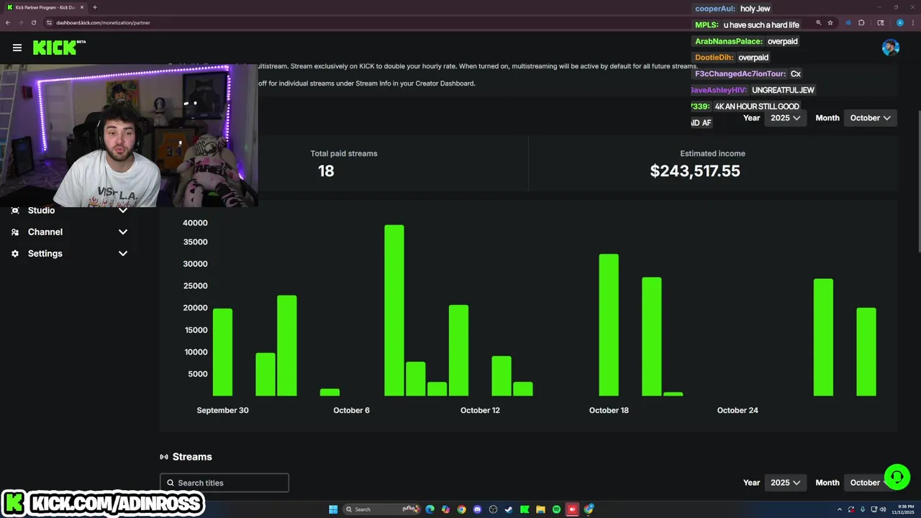Click the Channel sidebar icon
Viewport: 921px width, 518px height.
tap(15, 232)
